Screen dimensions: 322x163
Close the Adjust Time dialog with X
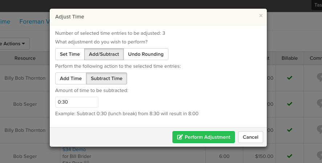pos(261,16)
